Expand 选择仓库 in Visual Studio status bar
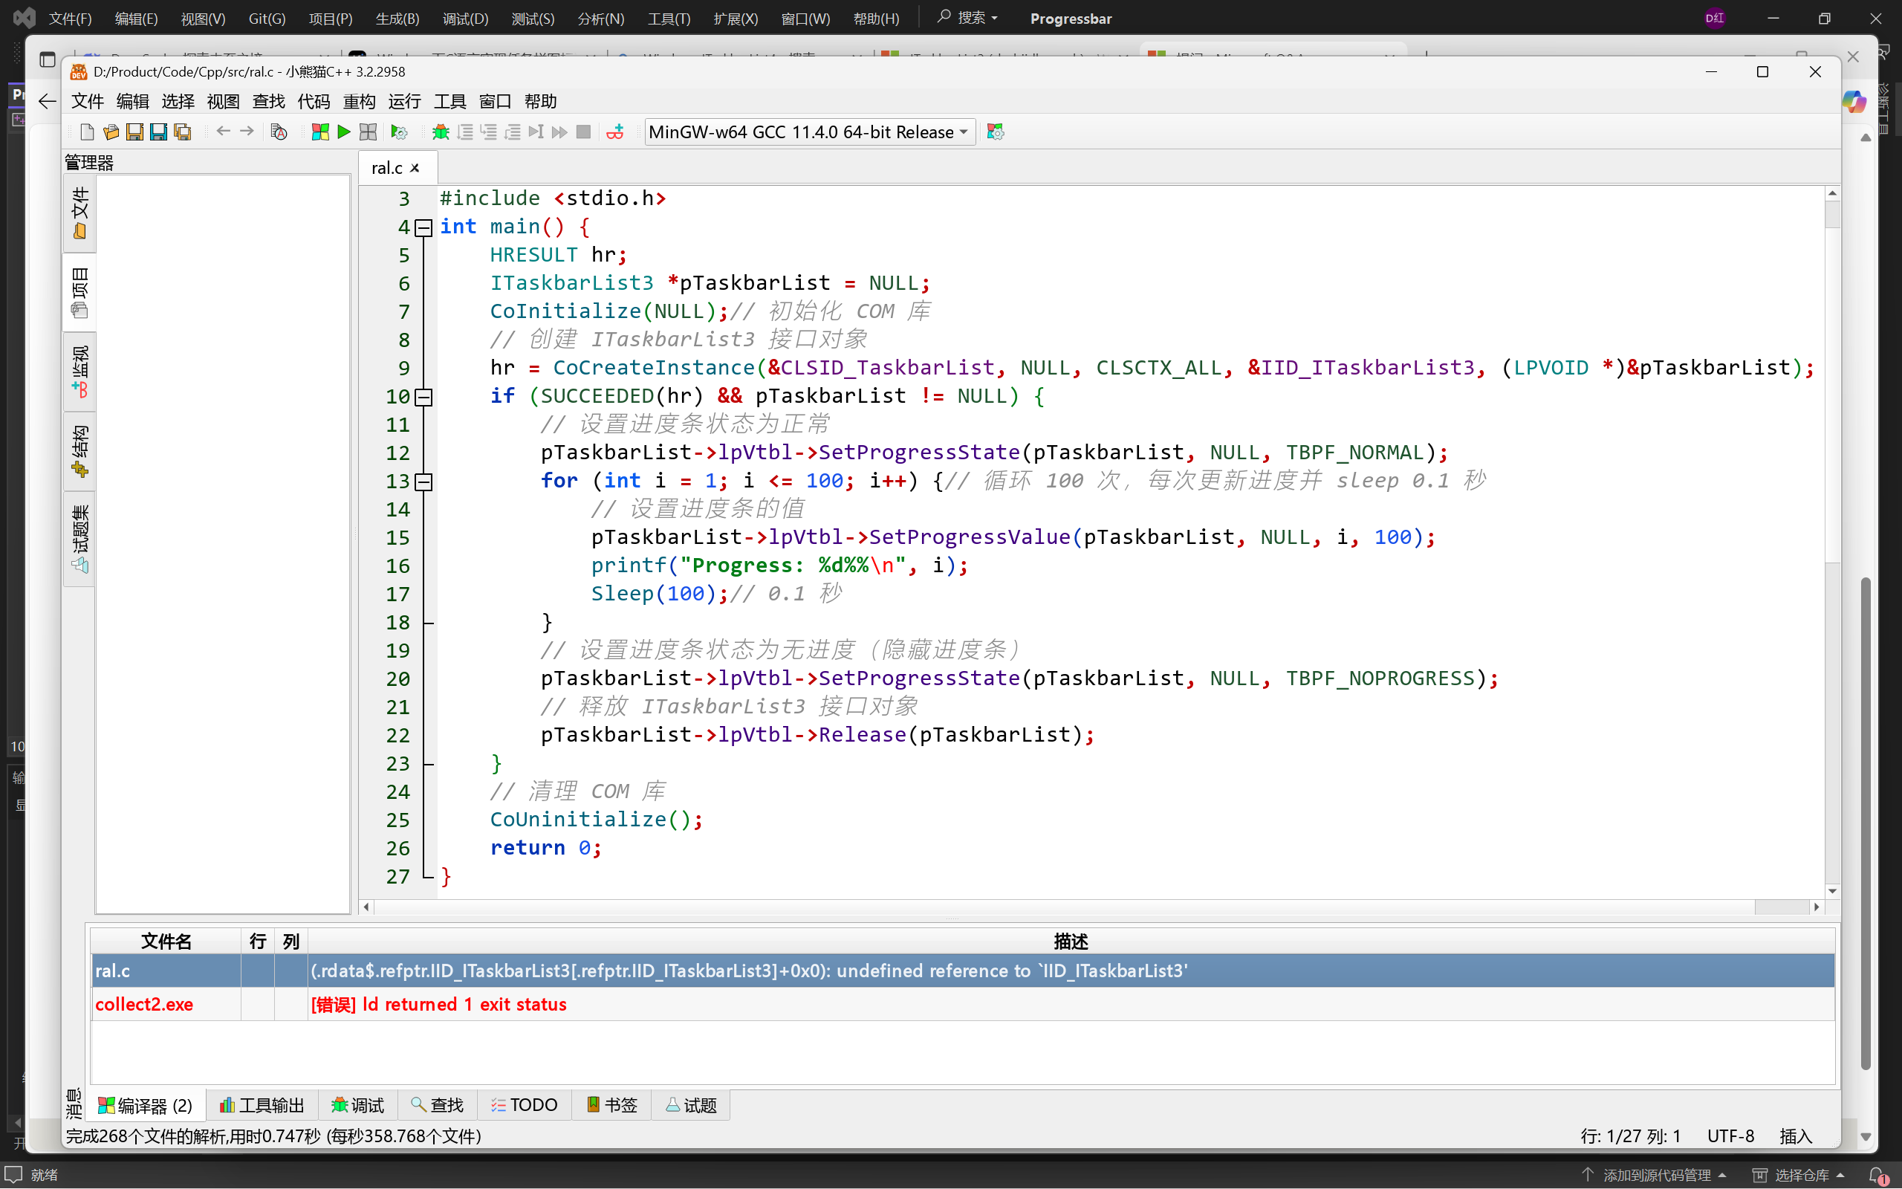 pos(1798,1175)
